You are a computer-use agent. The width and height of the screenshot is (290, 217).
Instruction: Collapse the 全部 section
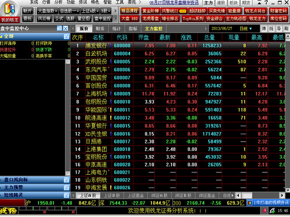coord(1,36)
